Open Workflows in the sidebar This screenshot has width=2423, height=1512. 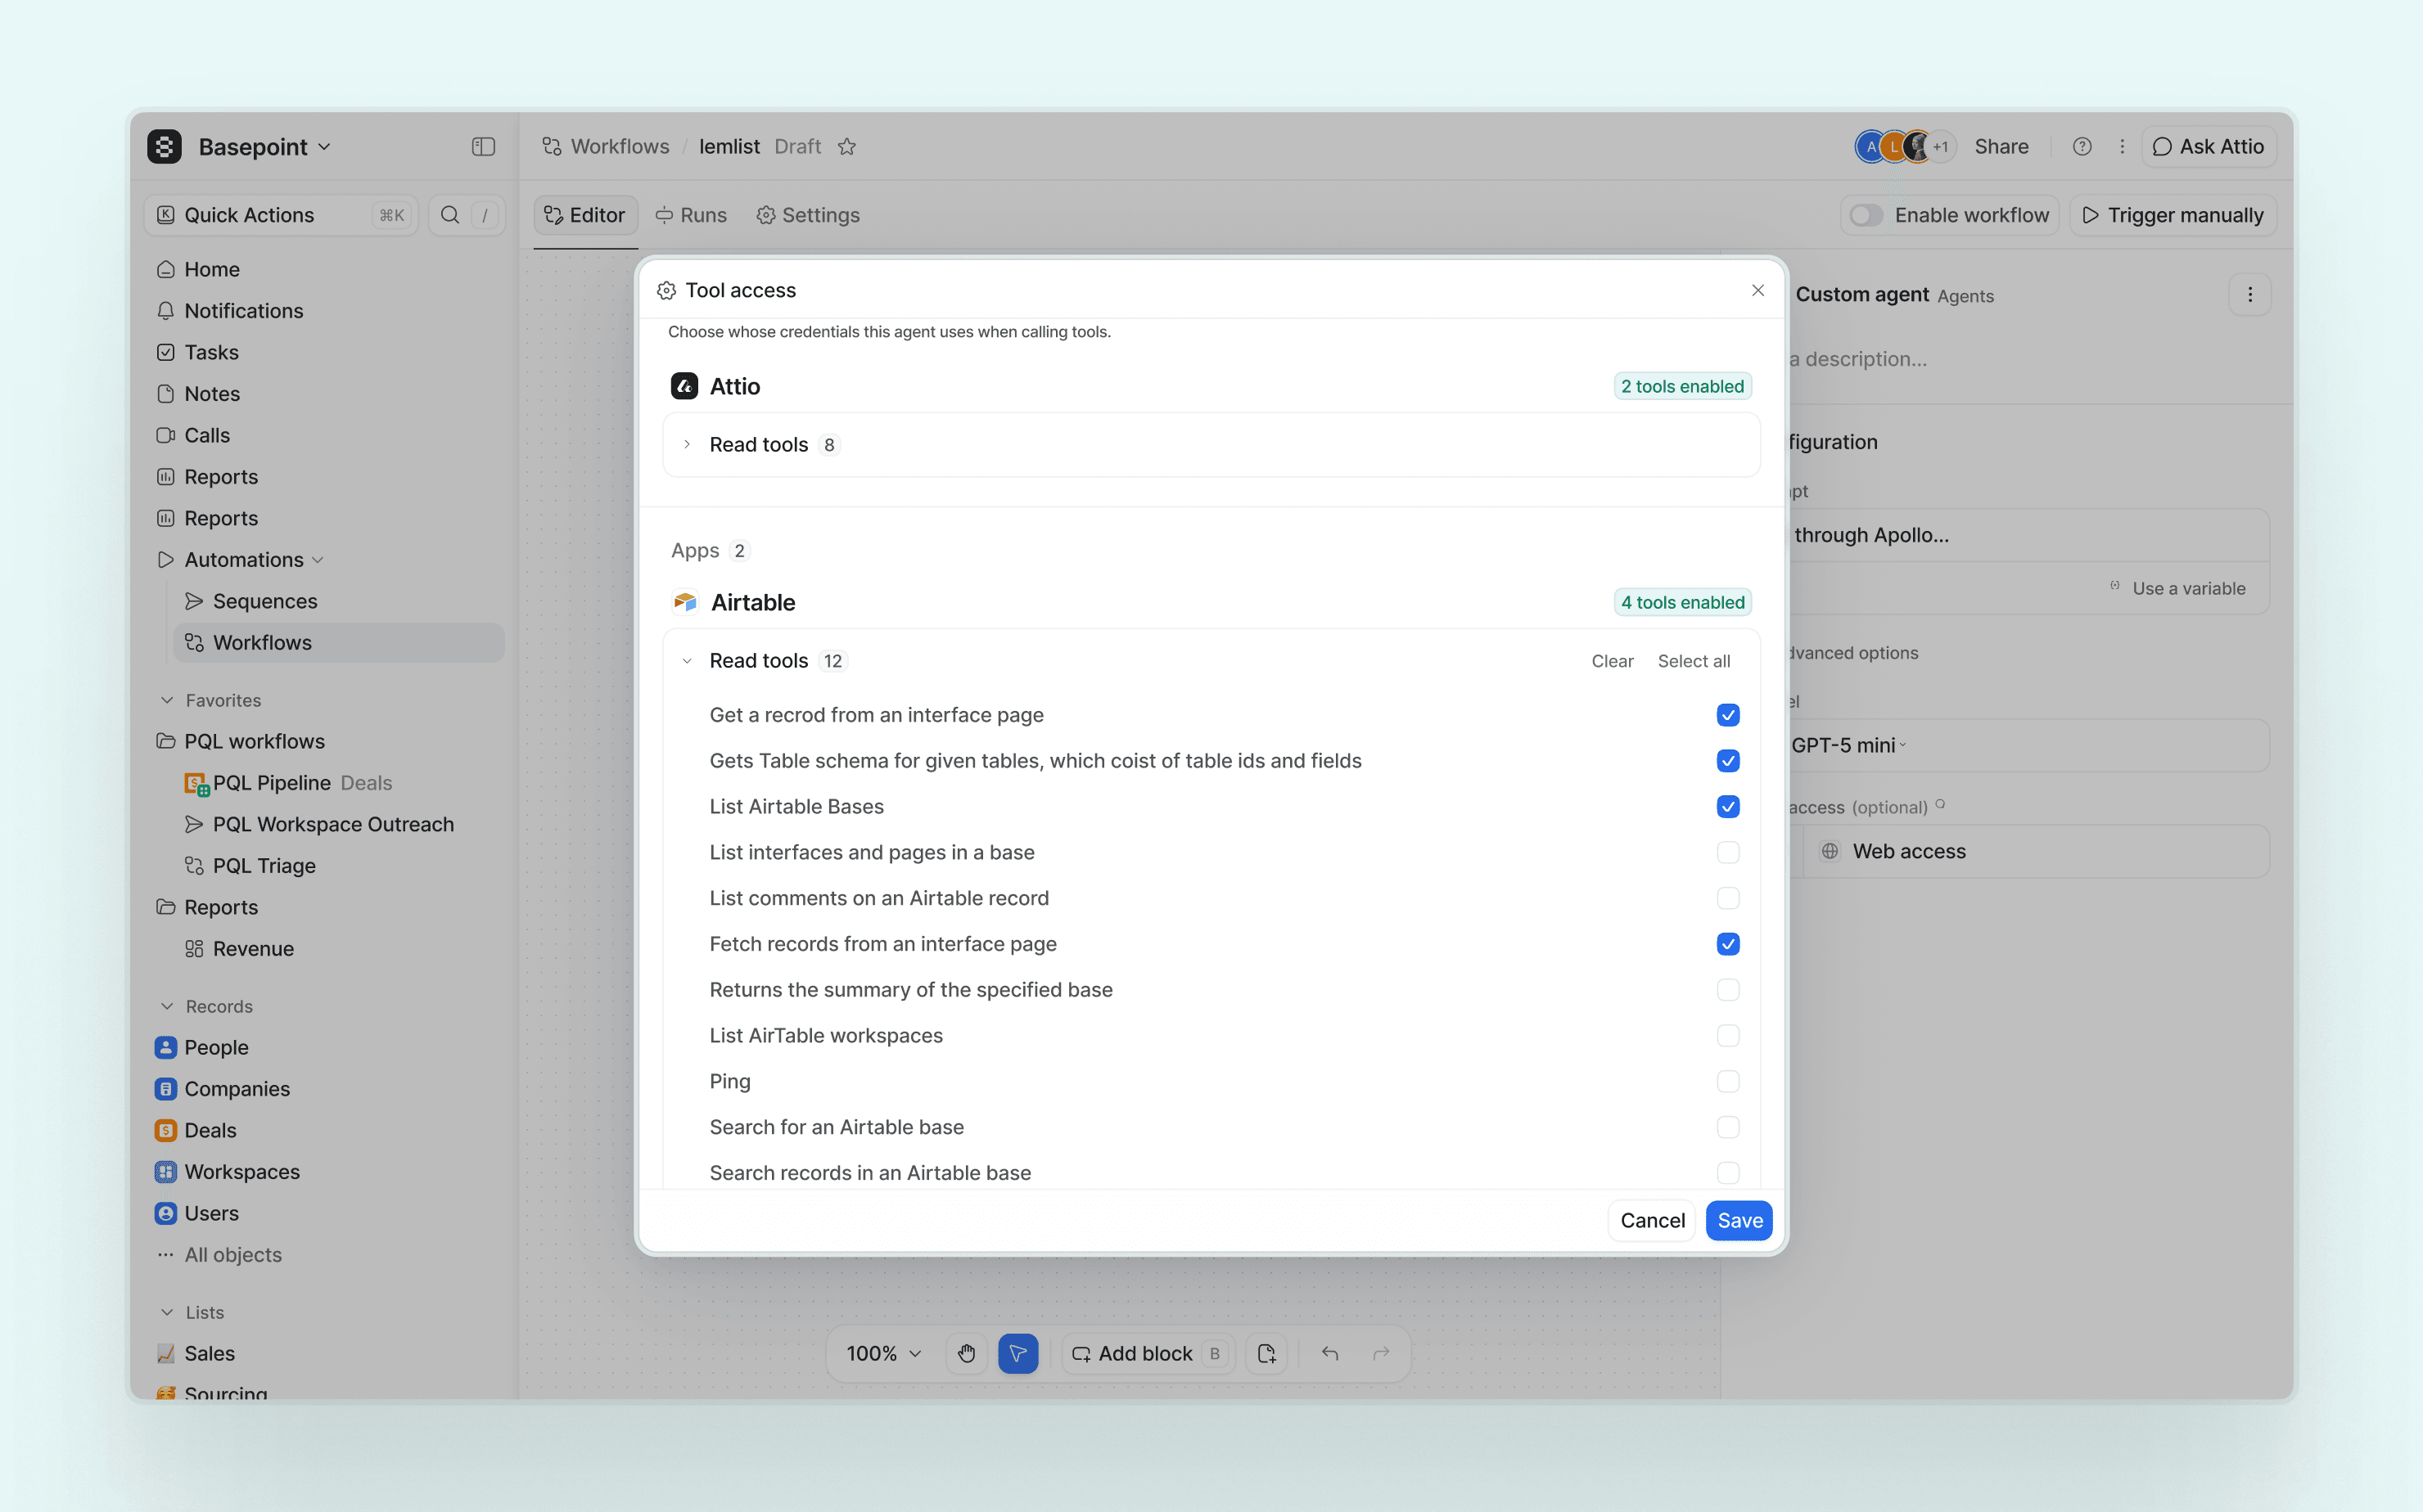[338, 643]
